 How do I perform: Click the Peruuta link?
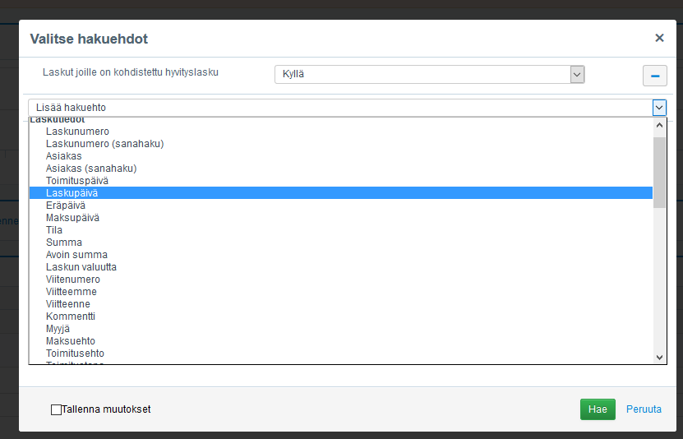click(x=644, y=409)
